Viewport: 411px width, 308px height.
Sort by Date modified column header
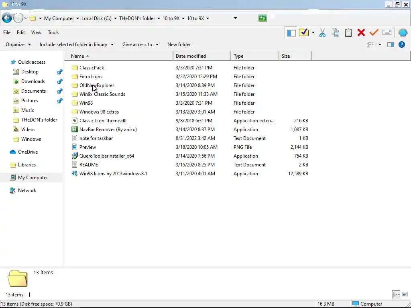tap(202, 56)
